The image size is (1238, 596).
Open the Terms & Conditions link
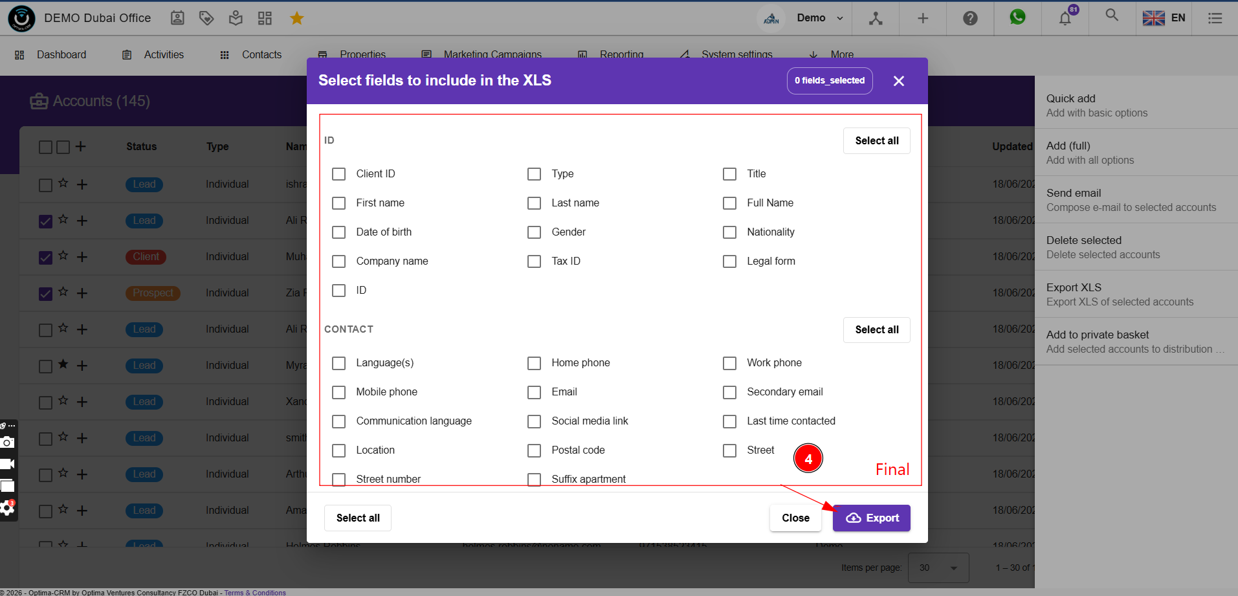click(x=255, y=592)
